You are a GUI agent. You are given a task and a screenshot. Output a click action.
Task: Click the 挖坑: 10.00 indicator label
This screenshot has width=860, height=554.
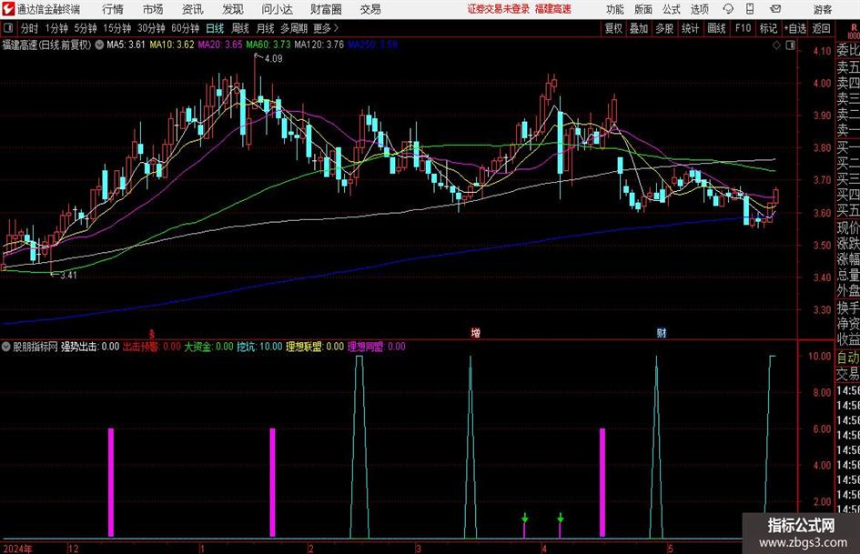(260, 347)
